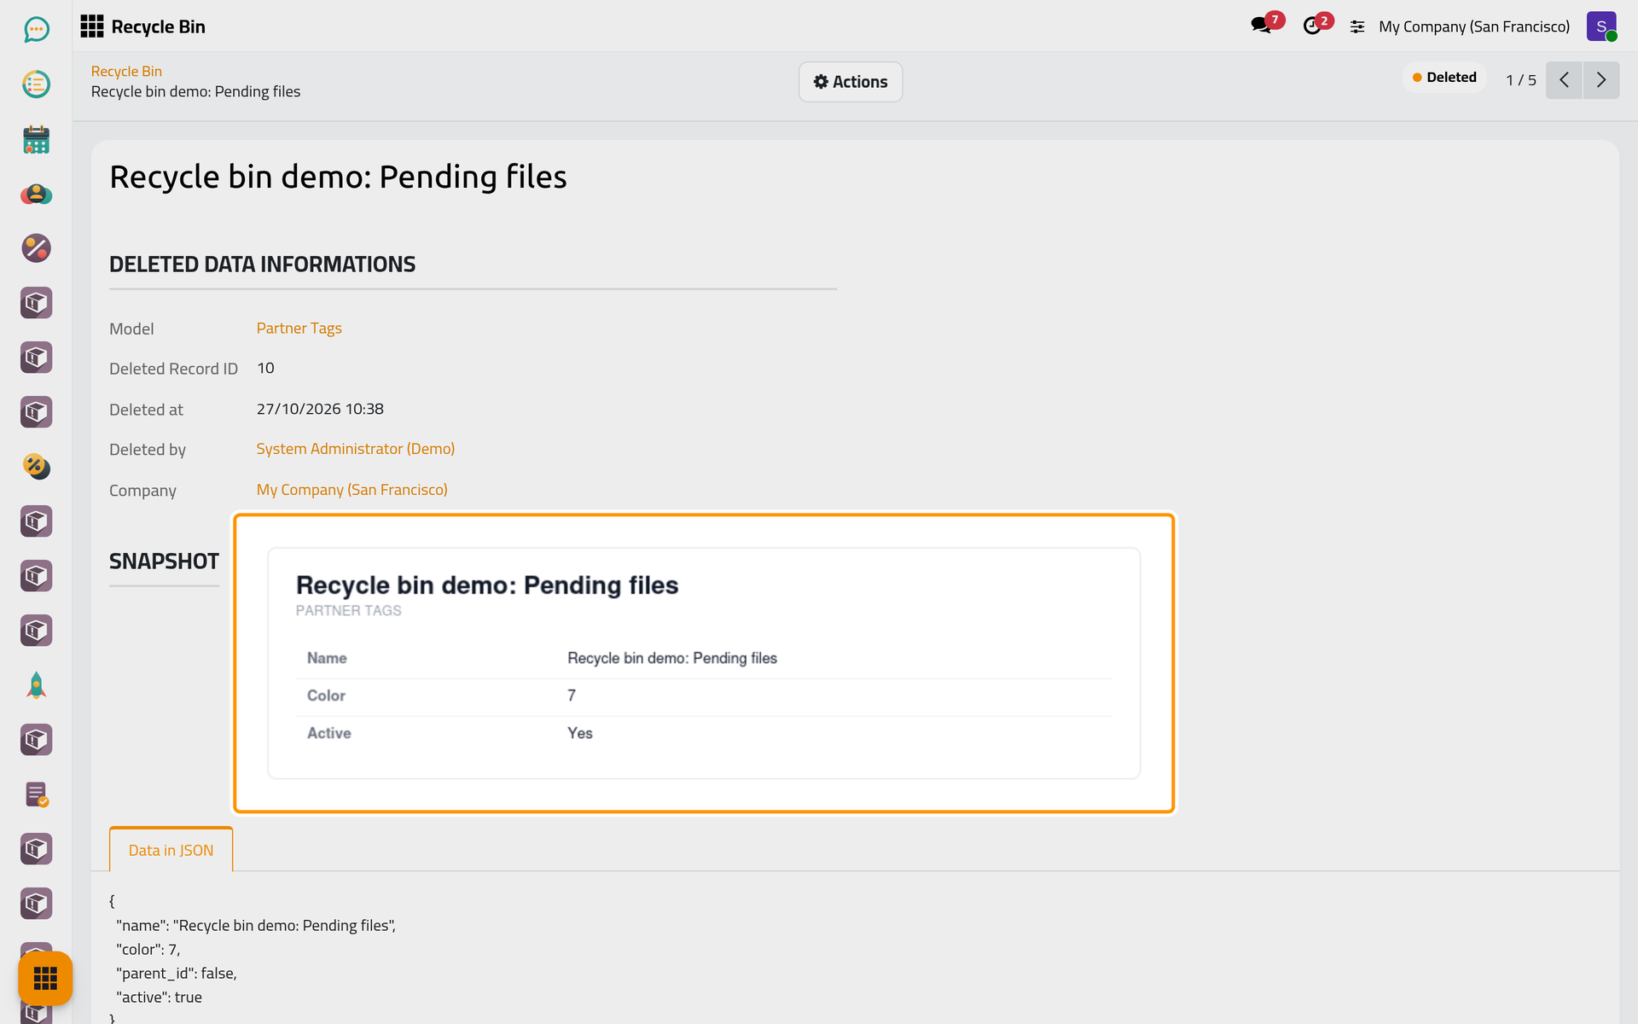Click the record title Recycle bin demo: Pending files
1638x1024 pixels.
[338, 177]
